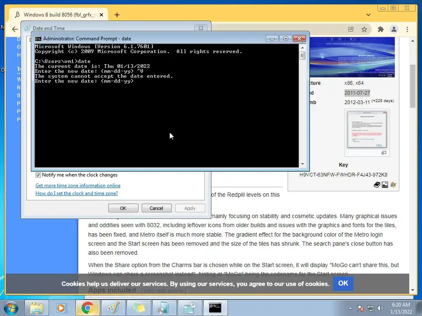Click Chrome's back navigation arrow
Image resolution: width=422 pixels, height=316 pixels.
pos(14,29)
